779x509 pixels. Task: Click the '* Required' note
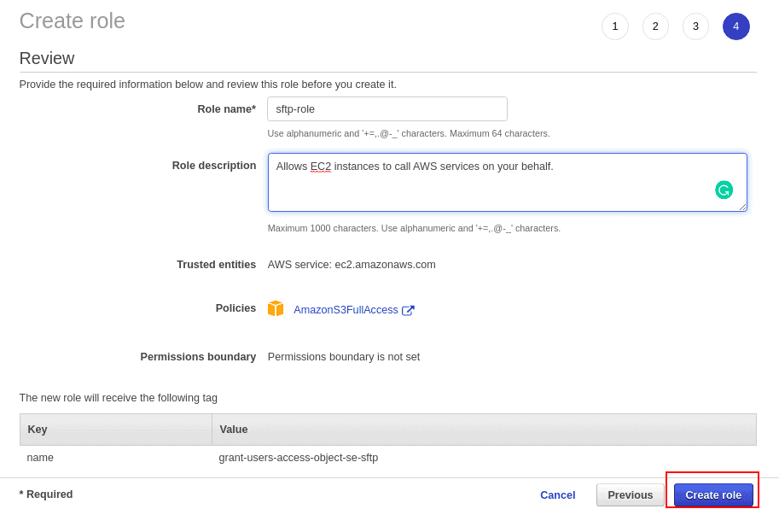point(46,494)
